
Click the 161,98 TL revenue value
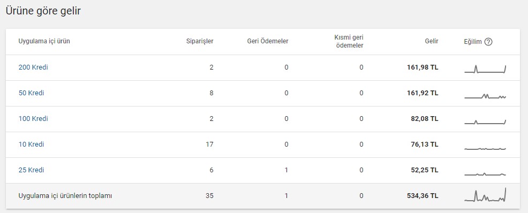pos(423,67)
